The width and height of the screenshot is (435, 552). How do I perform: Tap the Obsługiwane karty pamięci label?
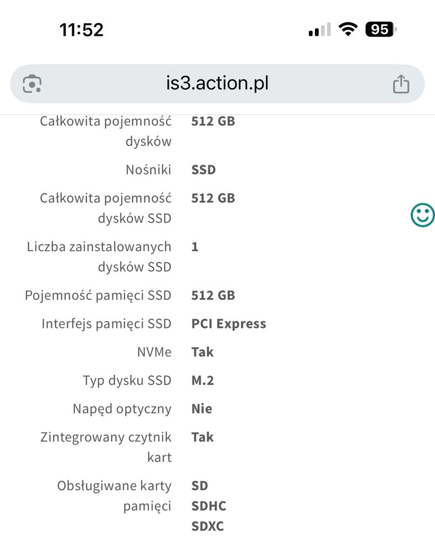(114, 496)
